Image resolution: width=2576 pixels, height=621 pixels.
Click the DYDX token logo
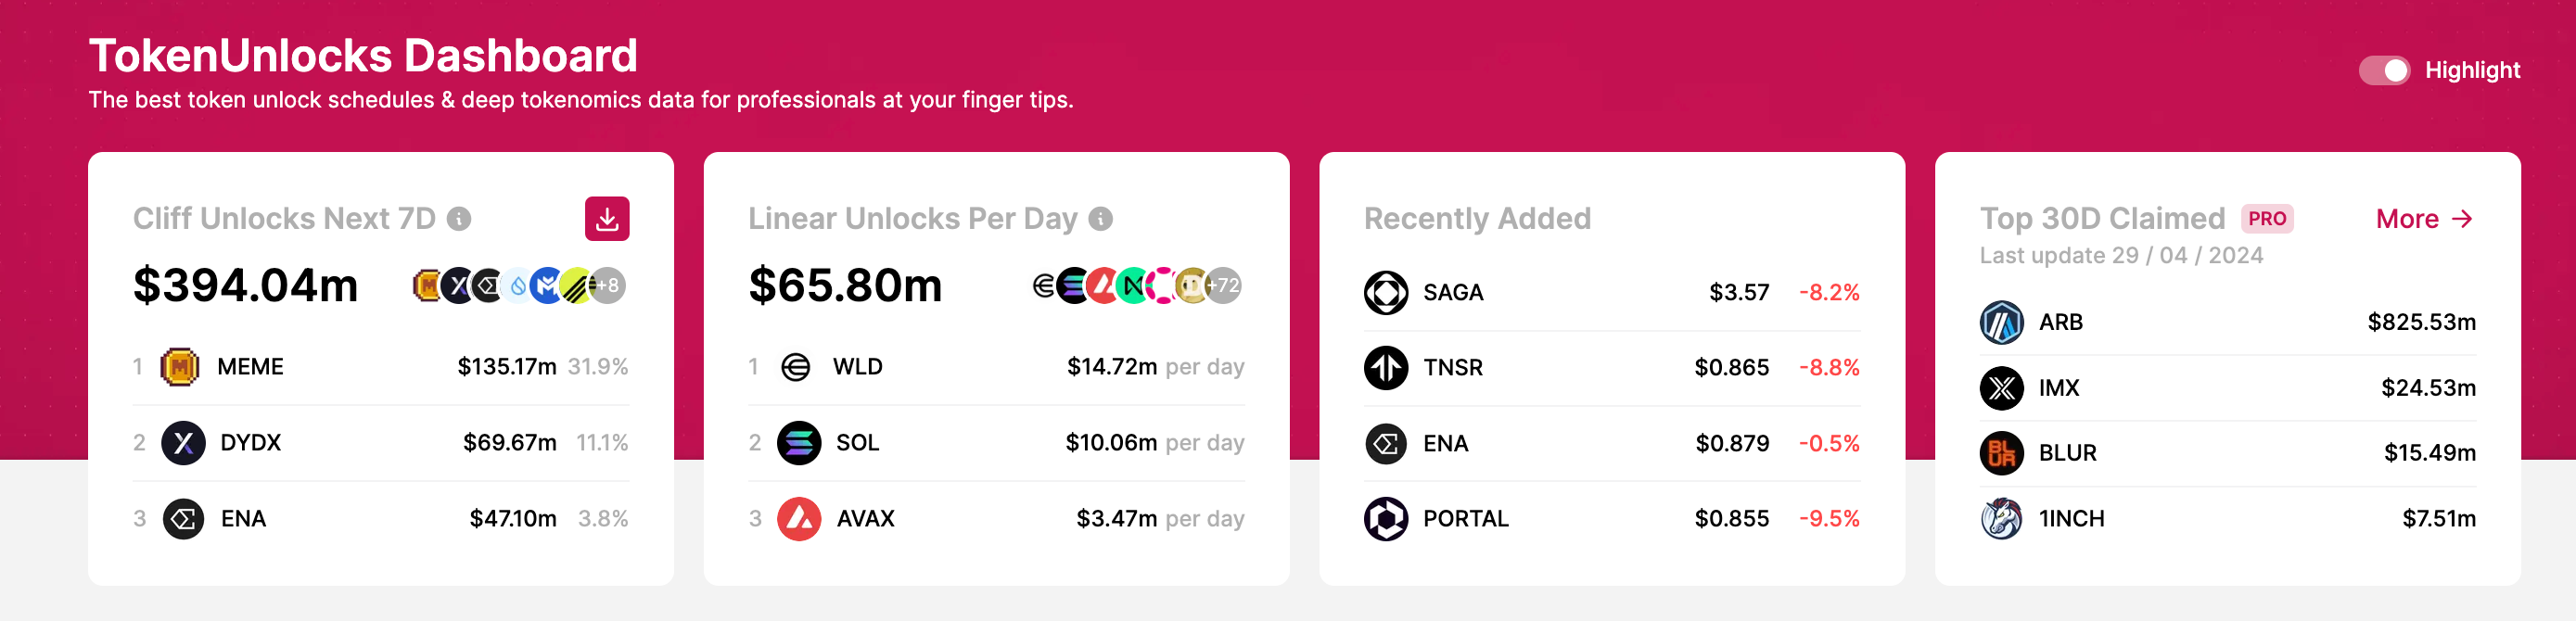click(x=181, y=443)
